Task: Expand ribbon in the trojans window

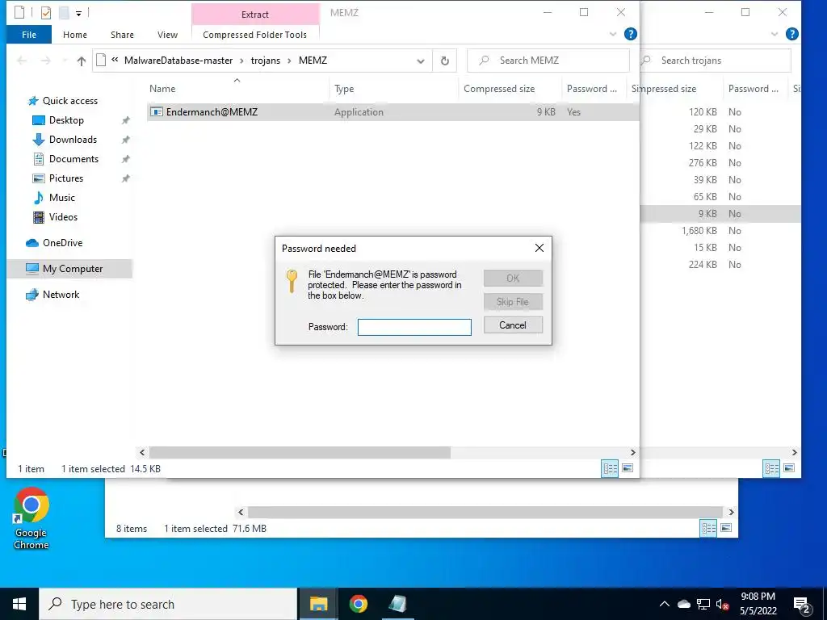Action: [x=775, y=34]
